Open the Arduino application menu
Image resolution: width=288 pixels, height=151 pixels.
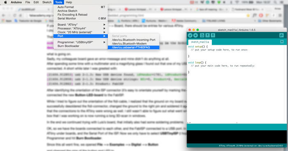click(x=16, y=2)
